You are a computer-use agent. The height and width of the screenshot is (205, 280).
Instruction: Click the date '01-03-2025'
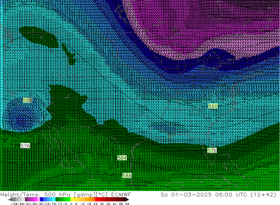pos(192,195)
